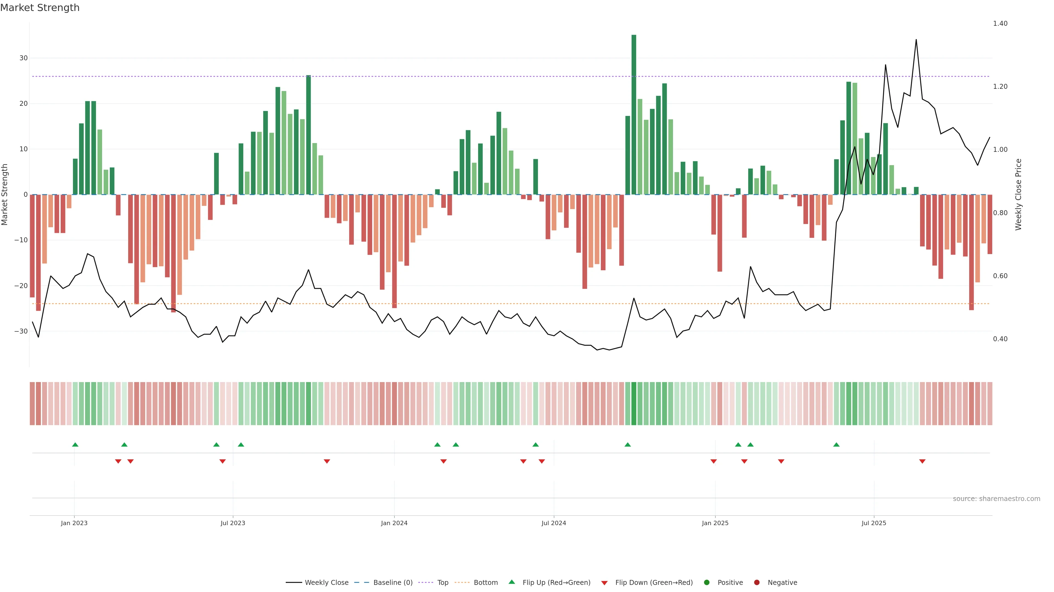Click the green Positive circle legend icon

(707, 583)
